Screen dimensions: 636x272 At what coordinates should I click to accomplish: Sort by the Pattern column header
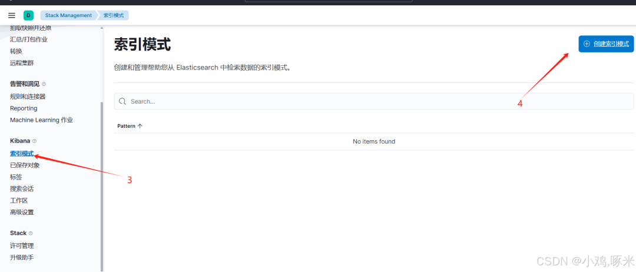130,126
